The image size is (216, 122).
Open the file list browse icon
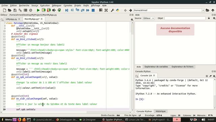(x=25, y=10)
